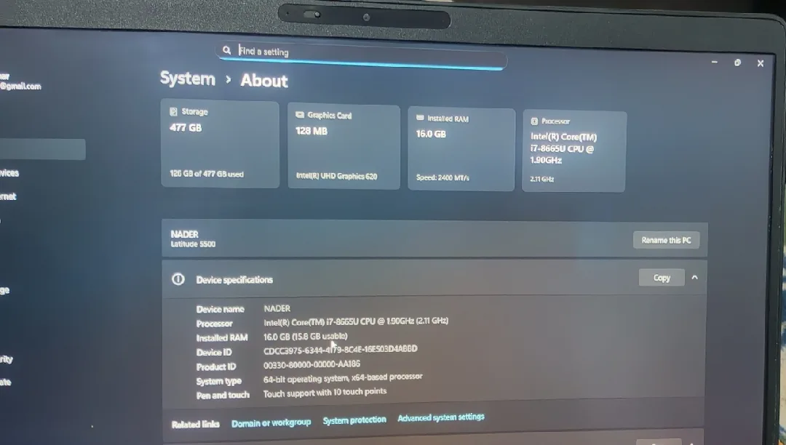786x445 pixels.
Task: Click the search magnifier icon
Action: [227, 49]
